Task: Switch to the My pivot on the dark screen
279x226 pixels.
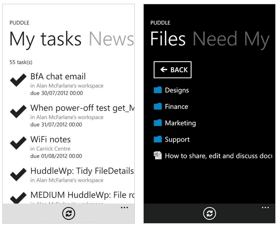Action: pos(257,40)
